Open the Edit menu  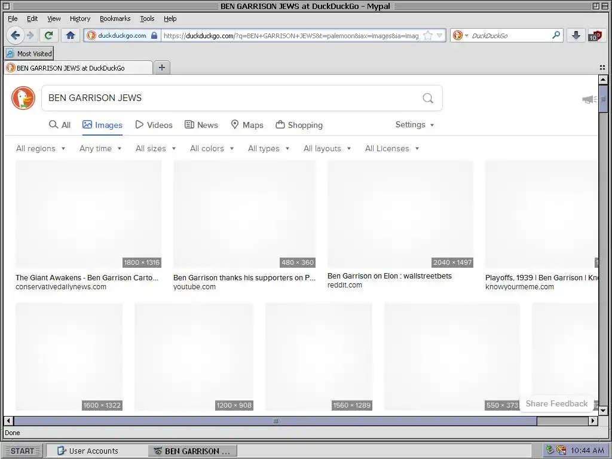tap(32, 19)
